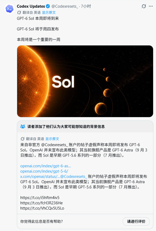The image size is (156, 231).
Task: Click the Grok icon beside the menu
Action: [x=144, y=6]
